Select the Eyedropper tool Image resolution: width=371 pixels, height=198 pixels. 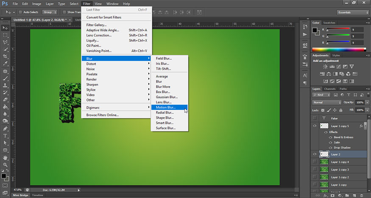point(5,64)
